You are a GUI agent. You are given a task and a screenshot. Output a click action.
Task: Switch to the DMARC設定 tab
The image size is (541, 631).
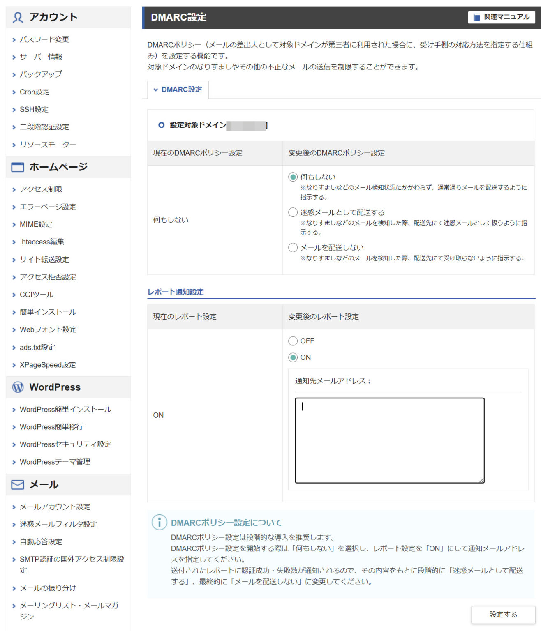pos(181,89)
